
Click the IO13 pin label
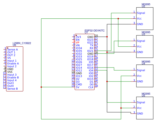coord(79,76)
